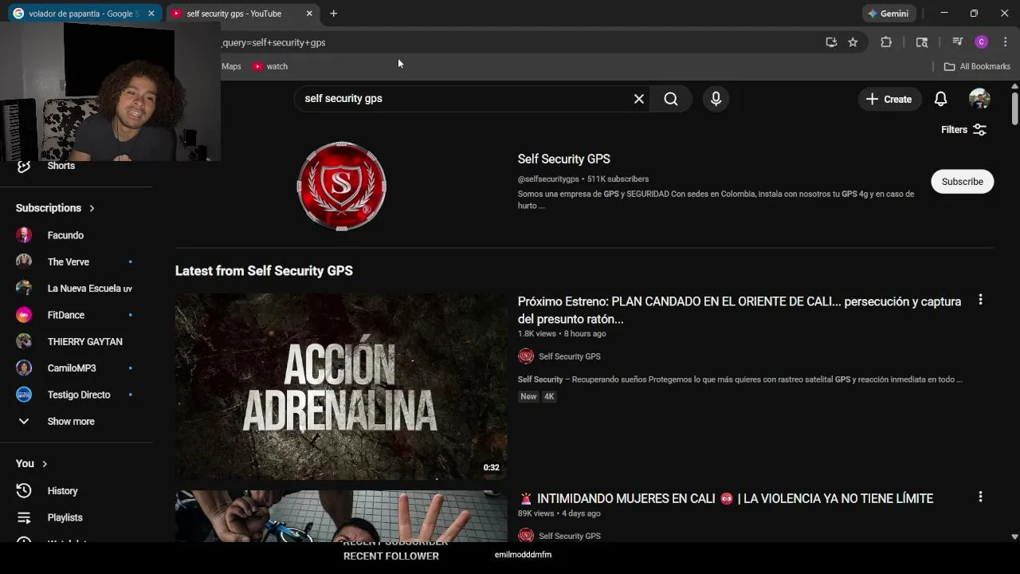The width and height of the screenshot is (1020, 574).
Task: Open the account avatar menu
Action: 979,99
